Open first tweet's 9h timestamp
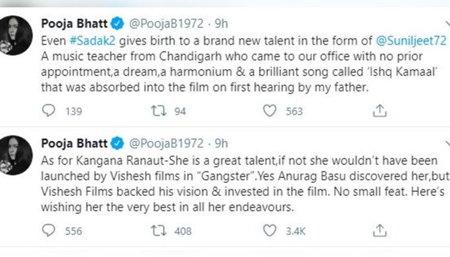The width and height of the screenshot is (450, 257). coord(222,24)
